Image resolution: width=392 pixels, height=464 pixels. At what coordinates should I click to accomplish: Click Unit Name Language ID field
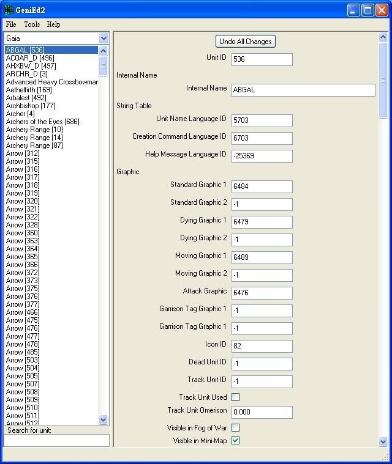(262, 120)
